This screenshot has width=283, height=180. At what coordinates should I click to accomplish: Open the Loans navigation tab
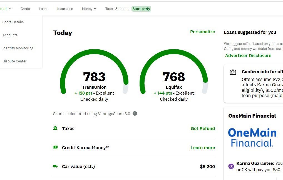tap(44, 9)
